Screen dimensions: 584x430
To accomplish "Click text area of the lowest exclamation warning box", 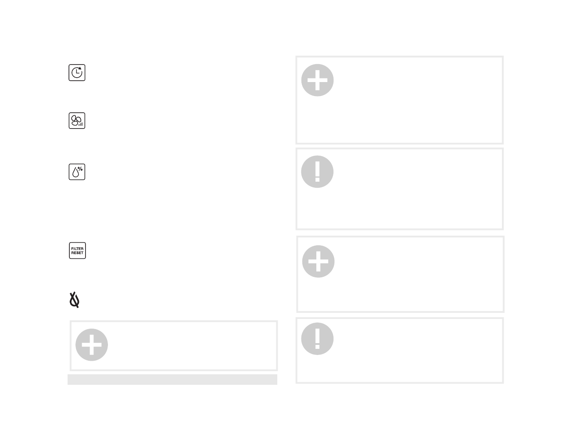I will coord(417,351).
